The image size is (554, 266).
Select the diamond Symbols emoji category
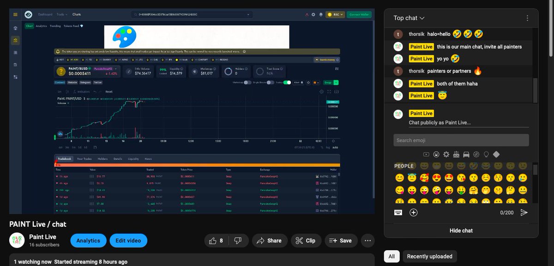[x=496, y=154]
